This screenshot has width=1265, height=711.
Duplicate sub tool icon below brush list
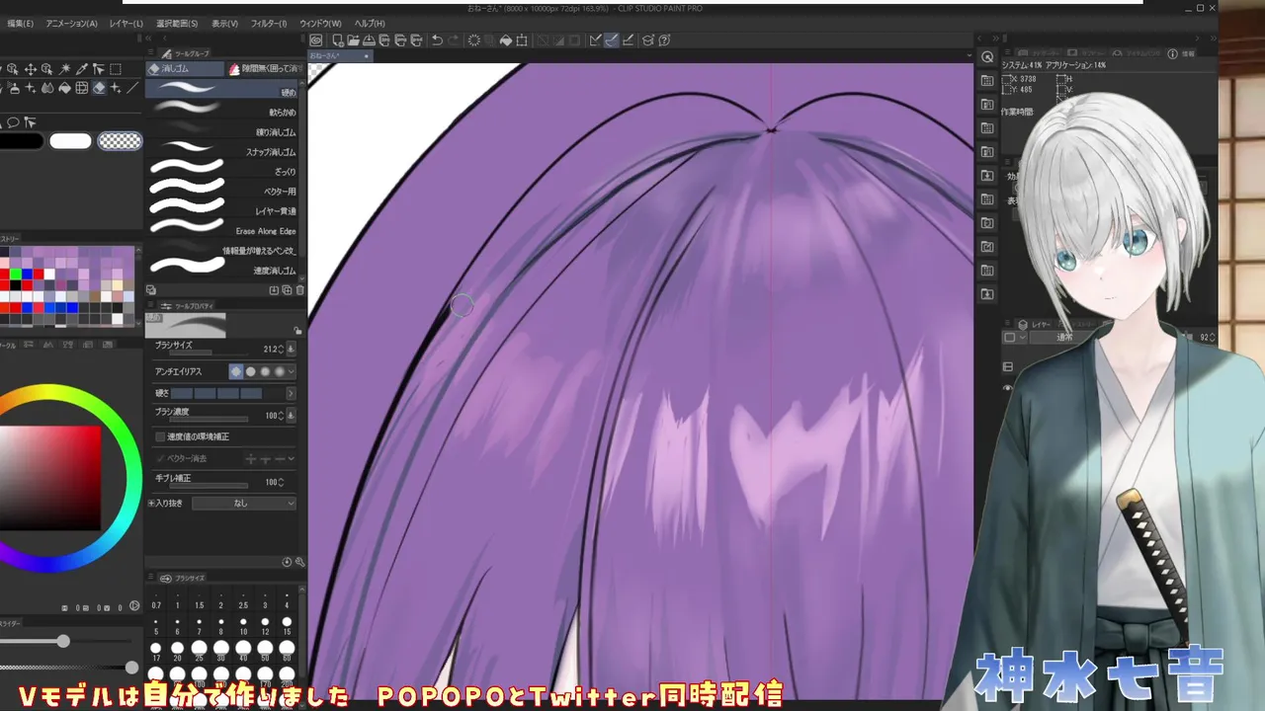coord(287,290)
